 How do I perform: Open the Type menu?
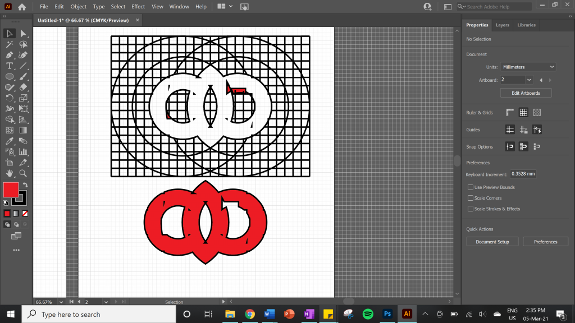[99, 7]
